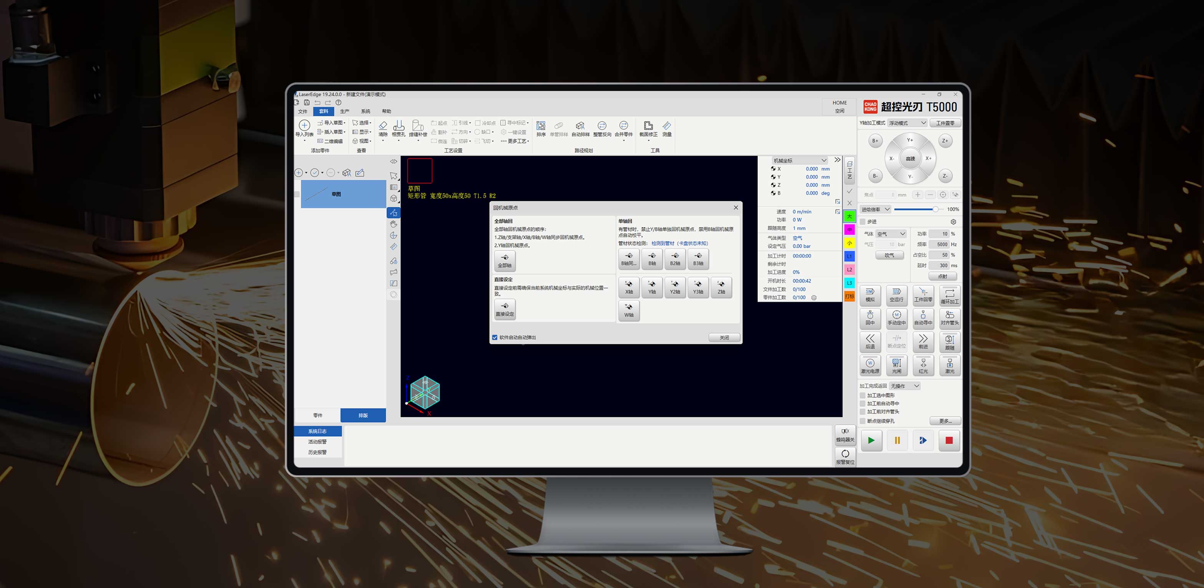
Task: Open the 自动排样 auto nesting tool
Action: click(580, 125)
